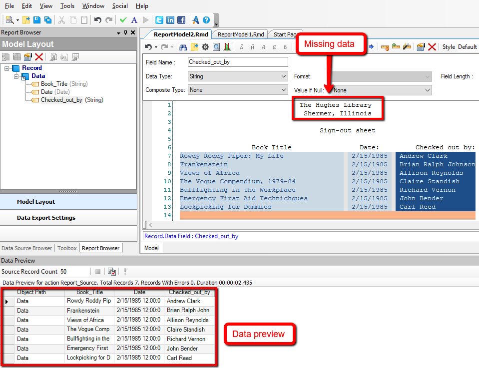Click the Field Name input box
This screenshot has width=479, height=368.
click(x=238, y=62)
